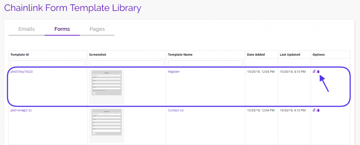
Task: Click the clipboard copy icon in Register row
Action: pyautogui.click(x=318, y=72)
